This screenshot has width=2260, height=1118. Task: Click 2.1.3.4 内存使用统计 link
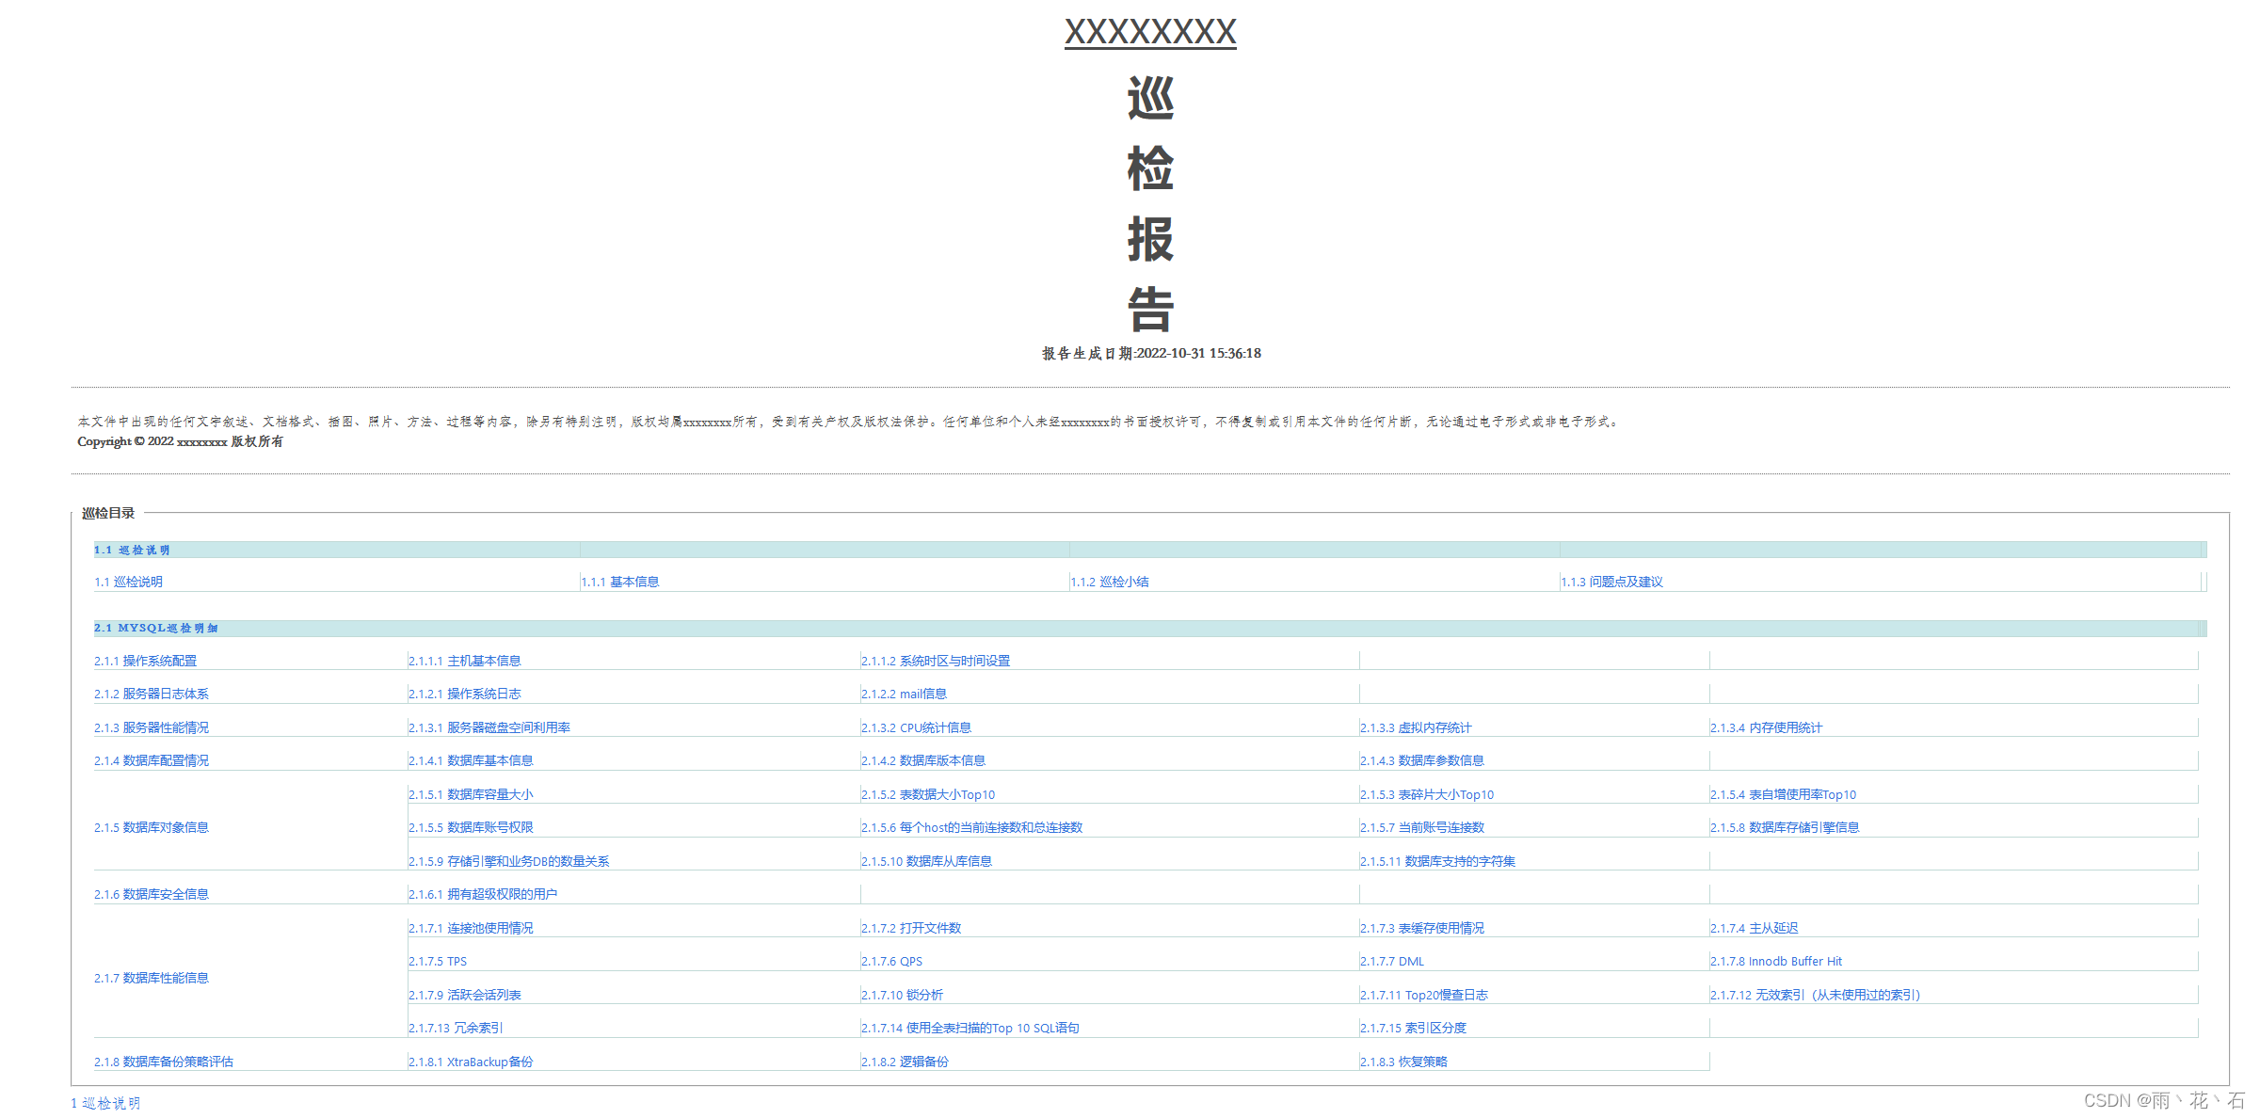point(1767,728)
